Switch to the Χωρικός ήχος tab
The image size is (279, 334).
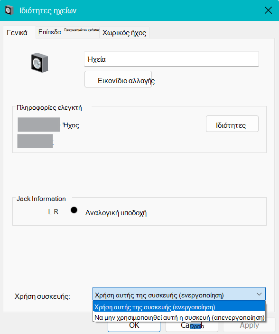124,33
